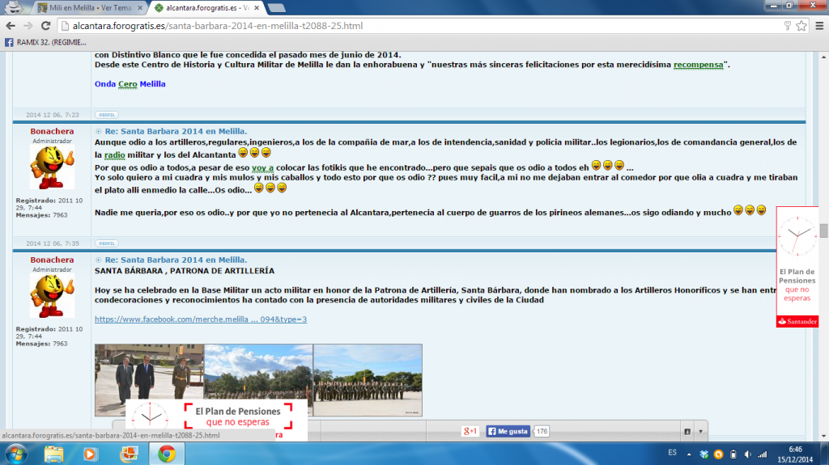Open the facebook.com/merche.melilla link
This screenshot has width=829, height=465.
(201, 319)
